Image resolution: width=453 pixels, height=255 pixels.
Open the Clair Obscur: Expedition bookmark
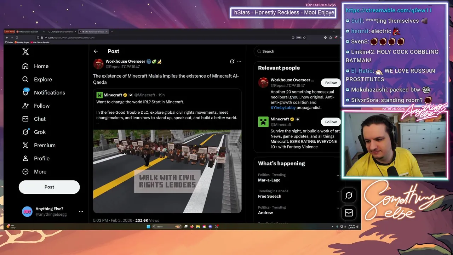pyautogui.click(x=40, y=42)
